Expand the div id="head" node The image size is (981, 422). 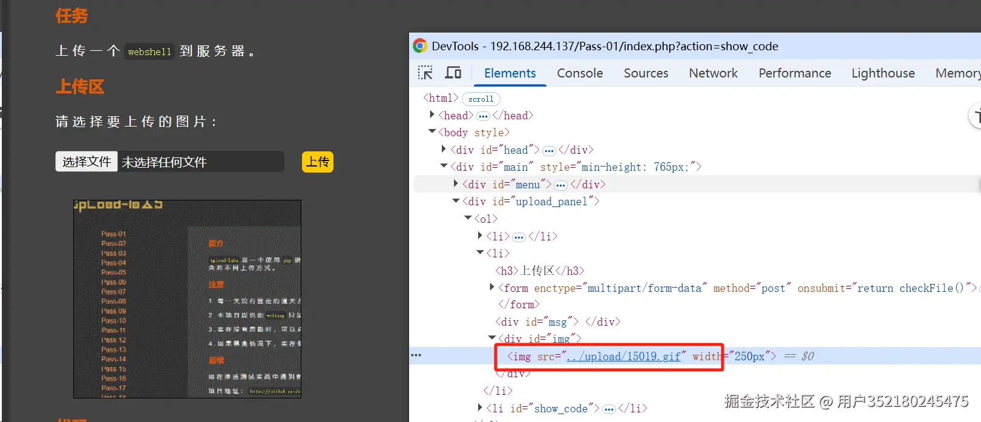coord(444,149)
